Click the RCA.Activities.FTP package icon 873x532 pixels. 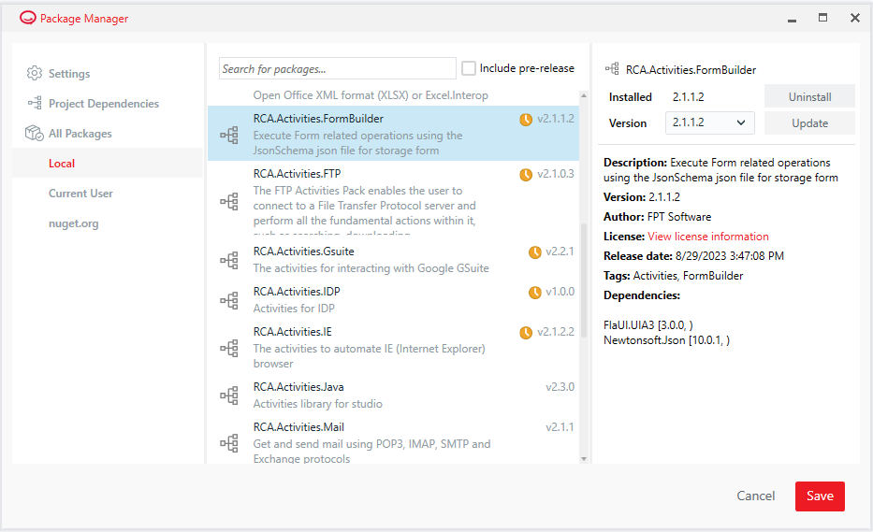click(x=229, y=201)
